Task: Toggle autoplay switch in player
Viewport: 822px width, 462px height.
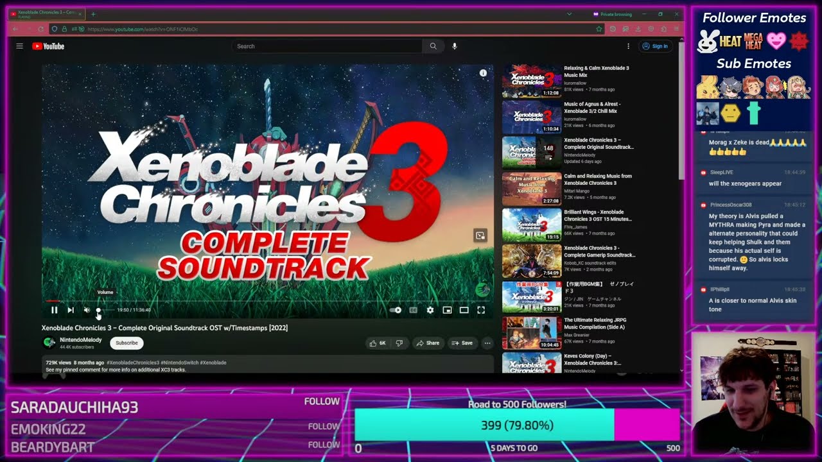Action: 396,310
